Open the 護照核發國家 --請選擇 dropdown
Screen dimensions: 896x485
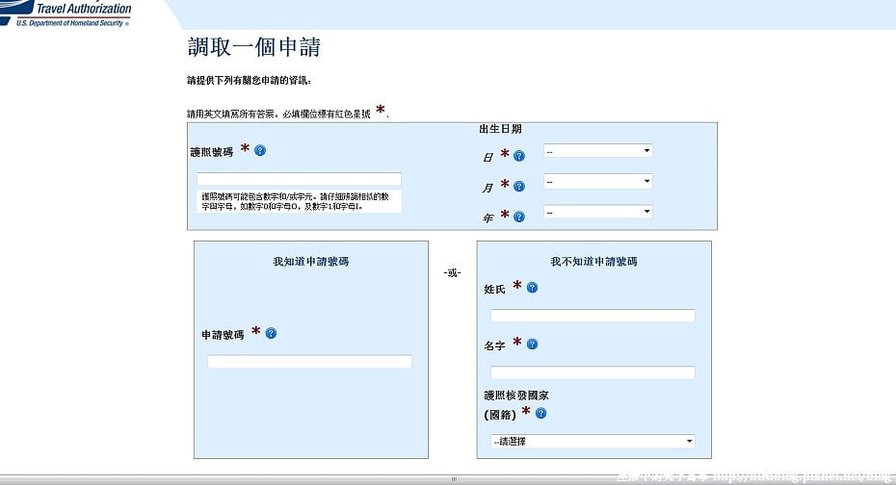(593, 441)
